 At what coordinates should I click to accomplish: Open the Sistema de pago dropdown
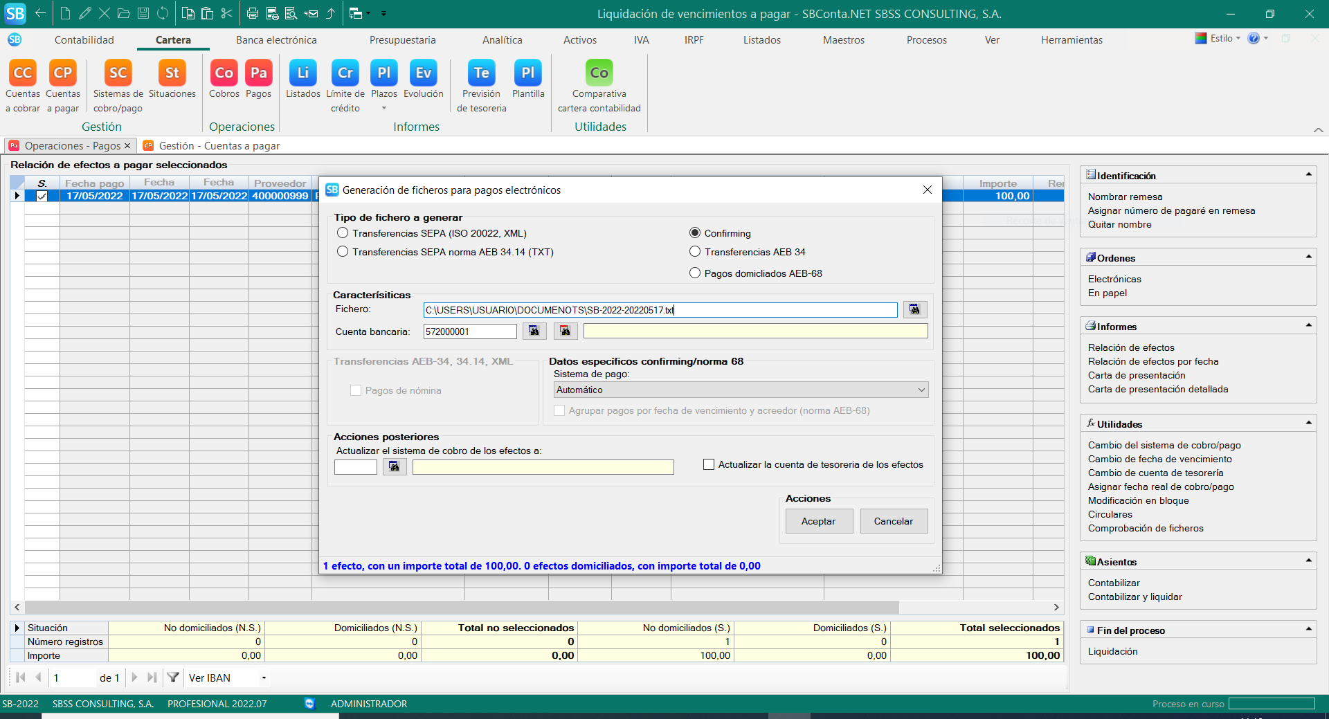coord(921,390)
